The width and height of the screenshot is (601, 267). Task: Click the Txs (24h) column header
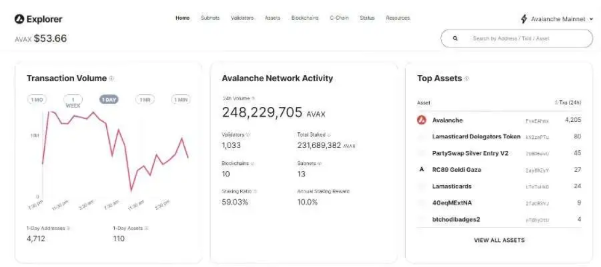[x=571, y=103]
